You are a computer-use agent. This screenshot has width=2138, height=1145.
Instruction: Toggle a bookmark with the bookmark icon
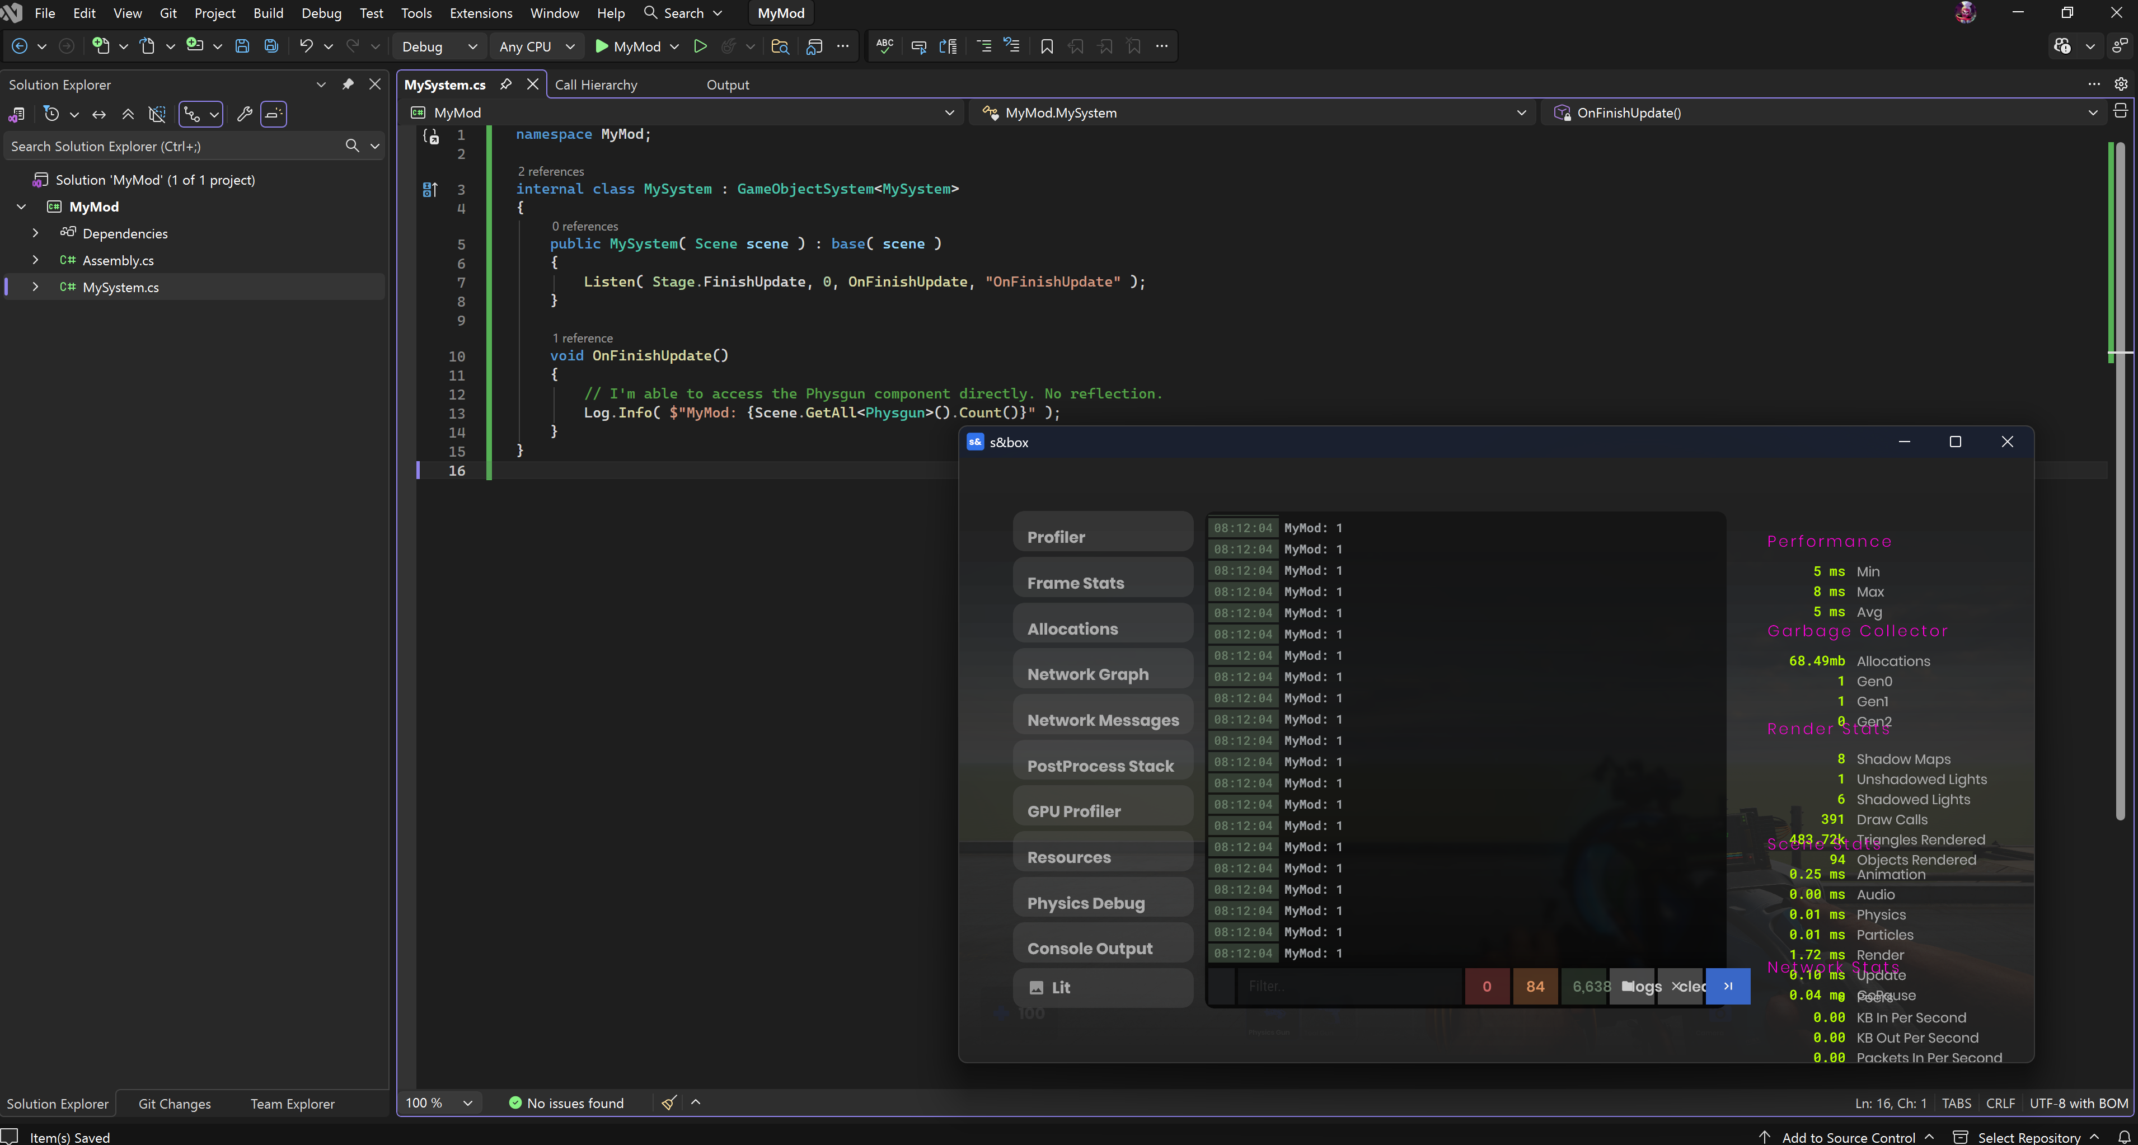[x=1047, y=46]
